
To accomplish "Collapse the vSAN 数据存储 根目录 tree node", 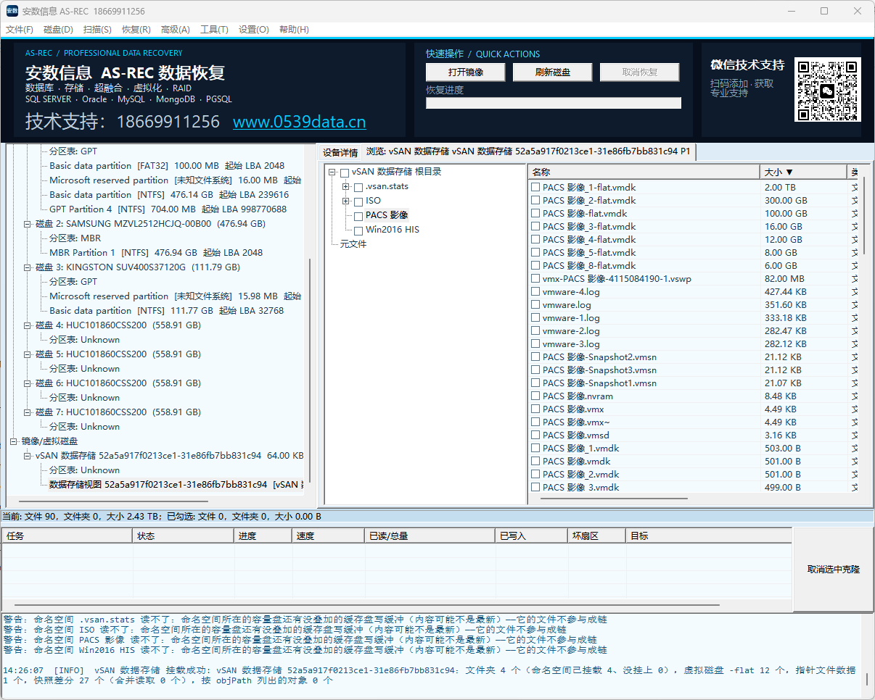I will point(332,172).
